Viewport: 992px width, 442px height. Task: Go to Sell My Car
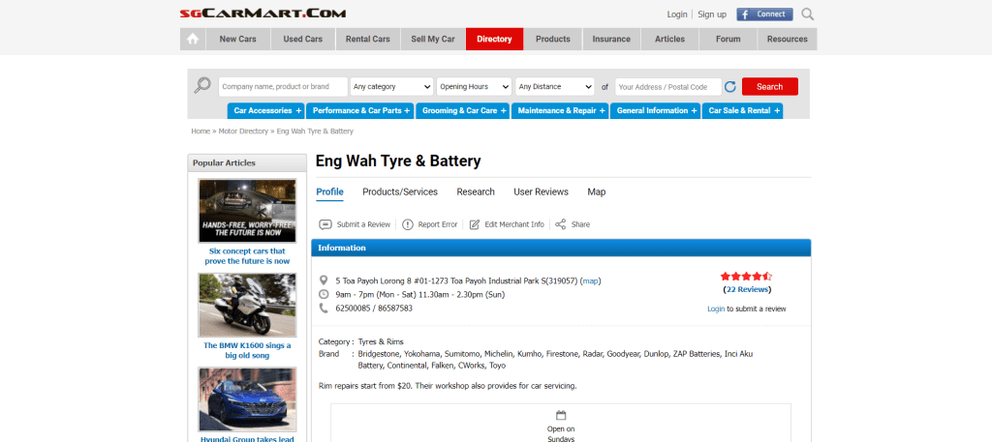coord(433,39)
